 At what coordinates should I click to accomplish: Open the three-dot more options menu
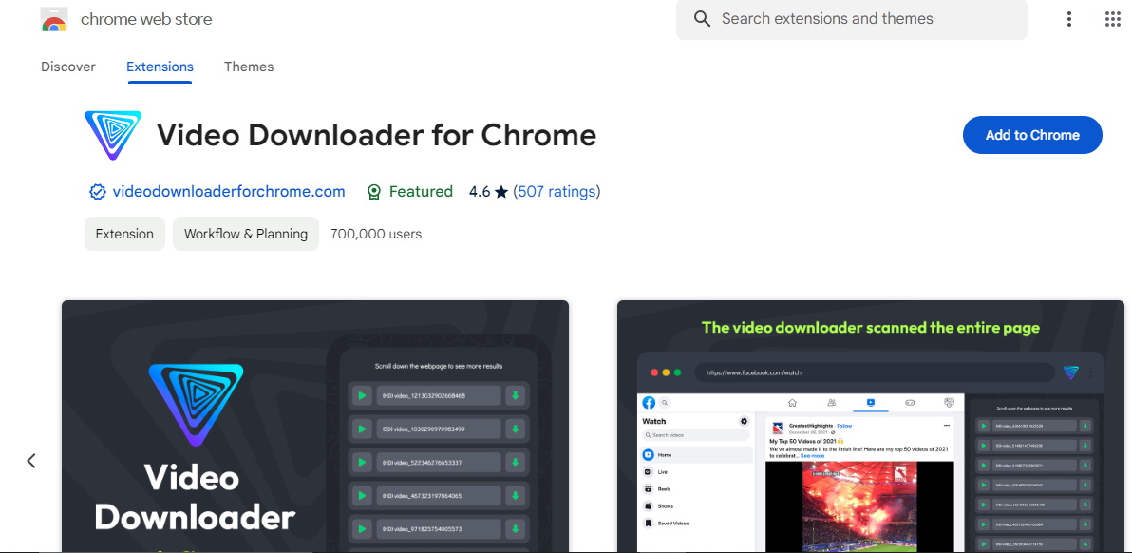click(1069, 20)
